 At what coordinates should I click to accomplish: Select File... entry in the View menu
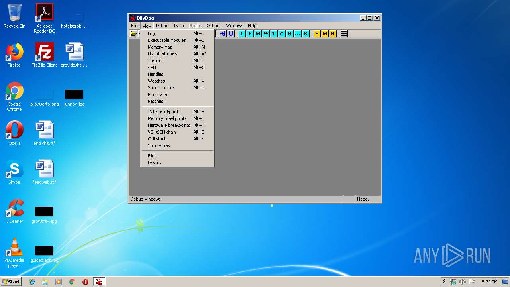point(177,156)
